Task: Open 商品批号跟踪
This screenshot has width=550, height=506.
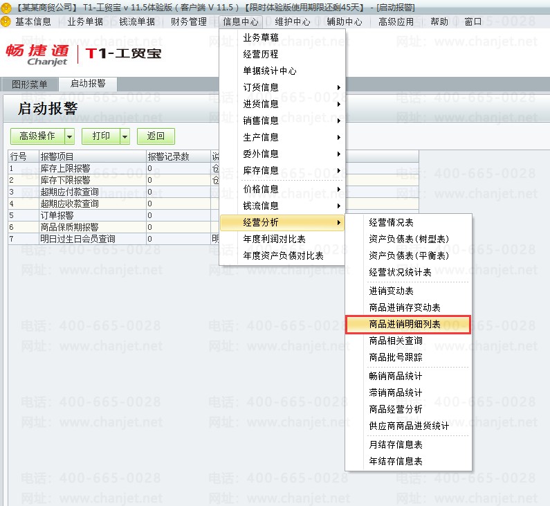Action: click(408, 358)
